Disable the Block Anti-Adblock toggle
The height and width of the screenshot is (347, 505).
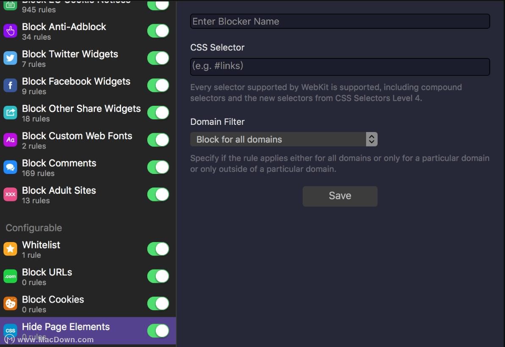click(158, 31)
